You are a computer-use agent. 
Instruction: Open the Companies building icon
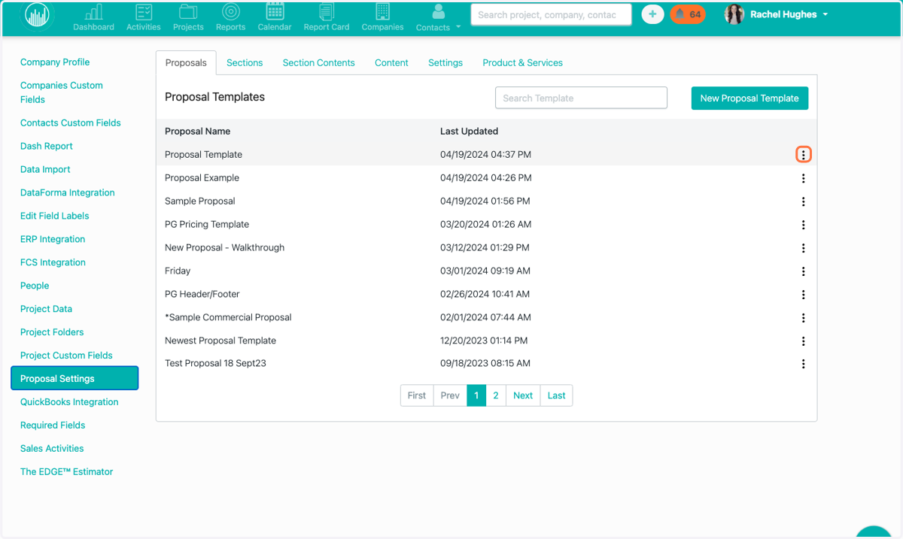pos(382,12)
